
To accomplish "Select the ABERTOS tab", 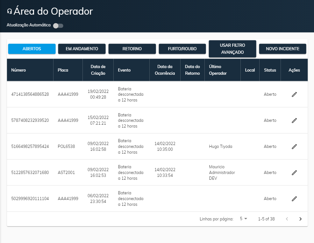I will 32,49.
